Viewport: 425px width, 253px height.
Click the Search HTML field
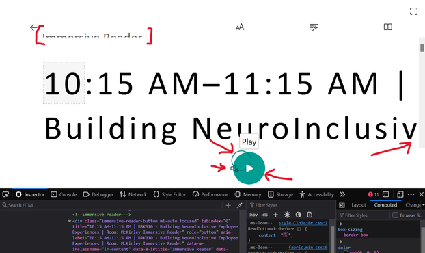[x=111, y=205]
